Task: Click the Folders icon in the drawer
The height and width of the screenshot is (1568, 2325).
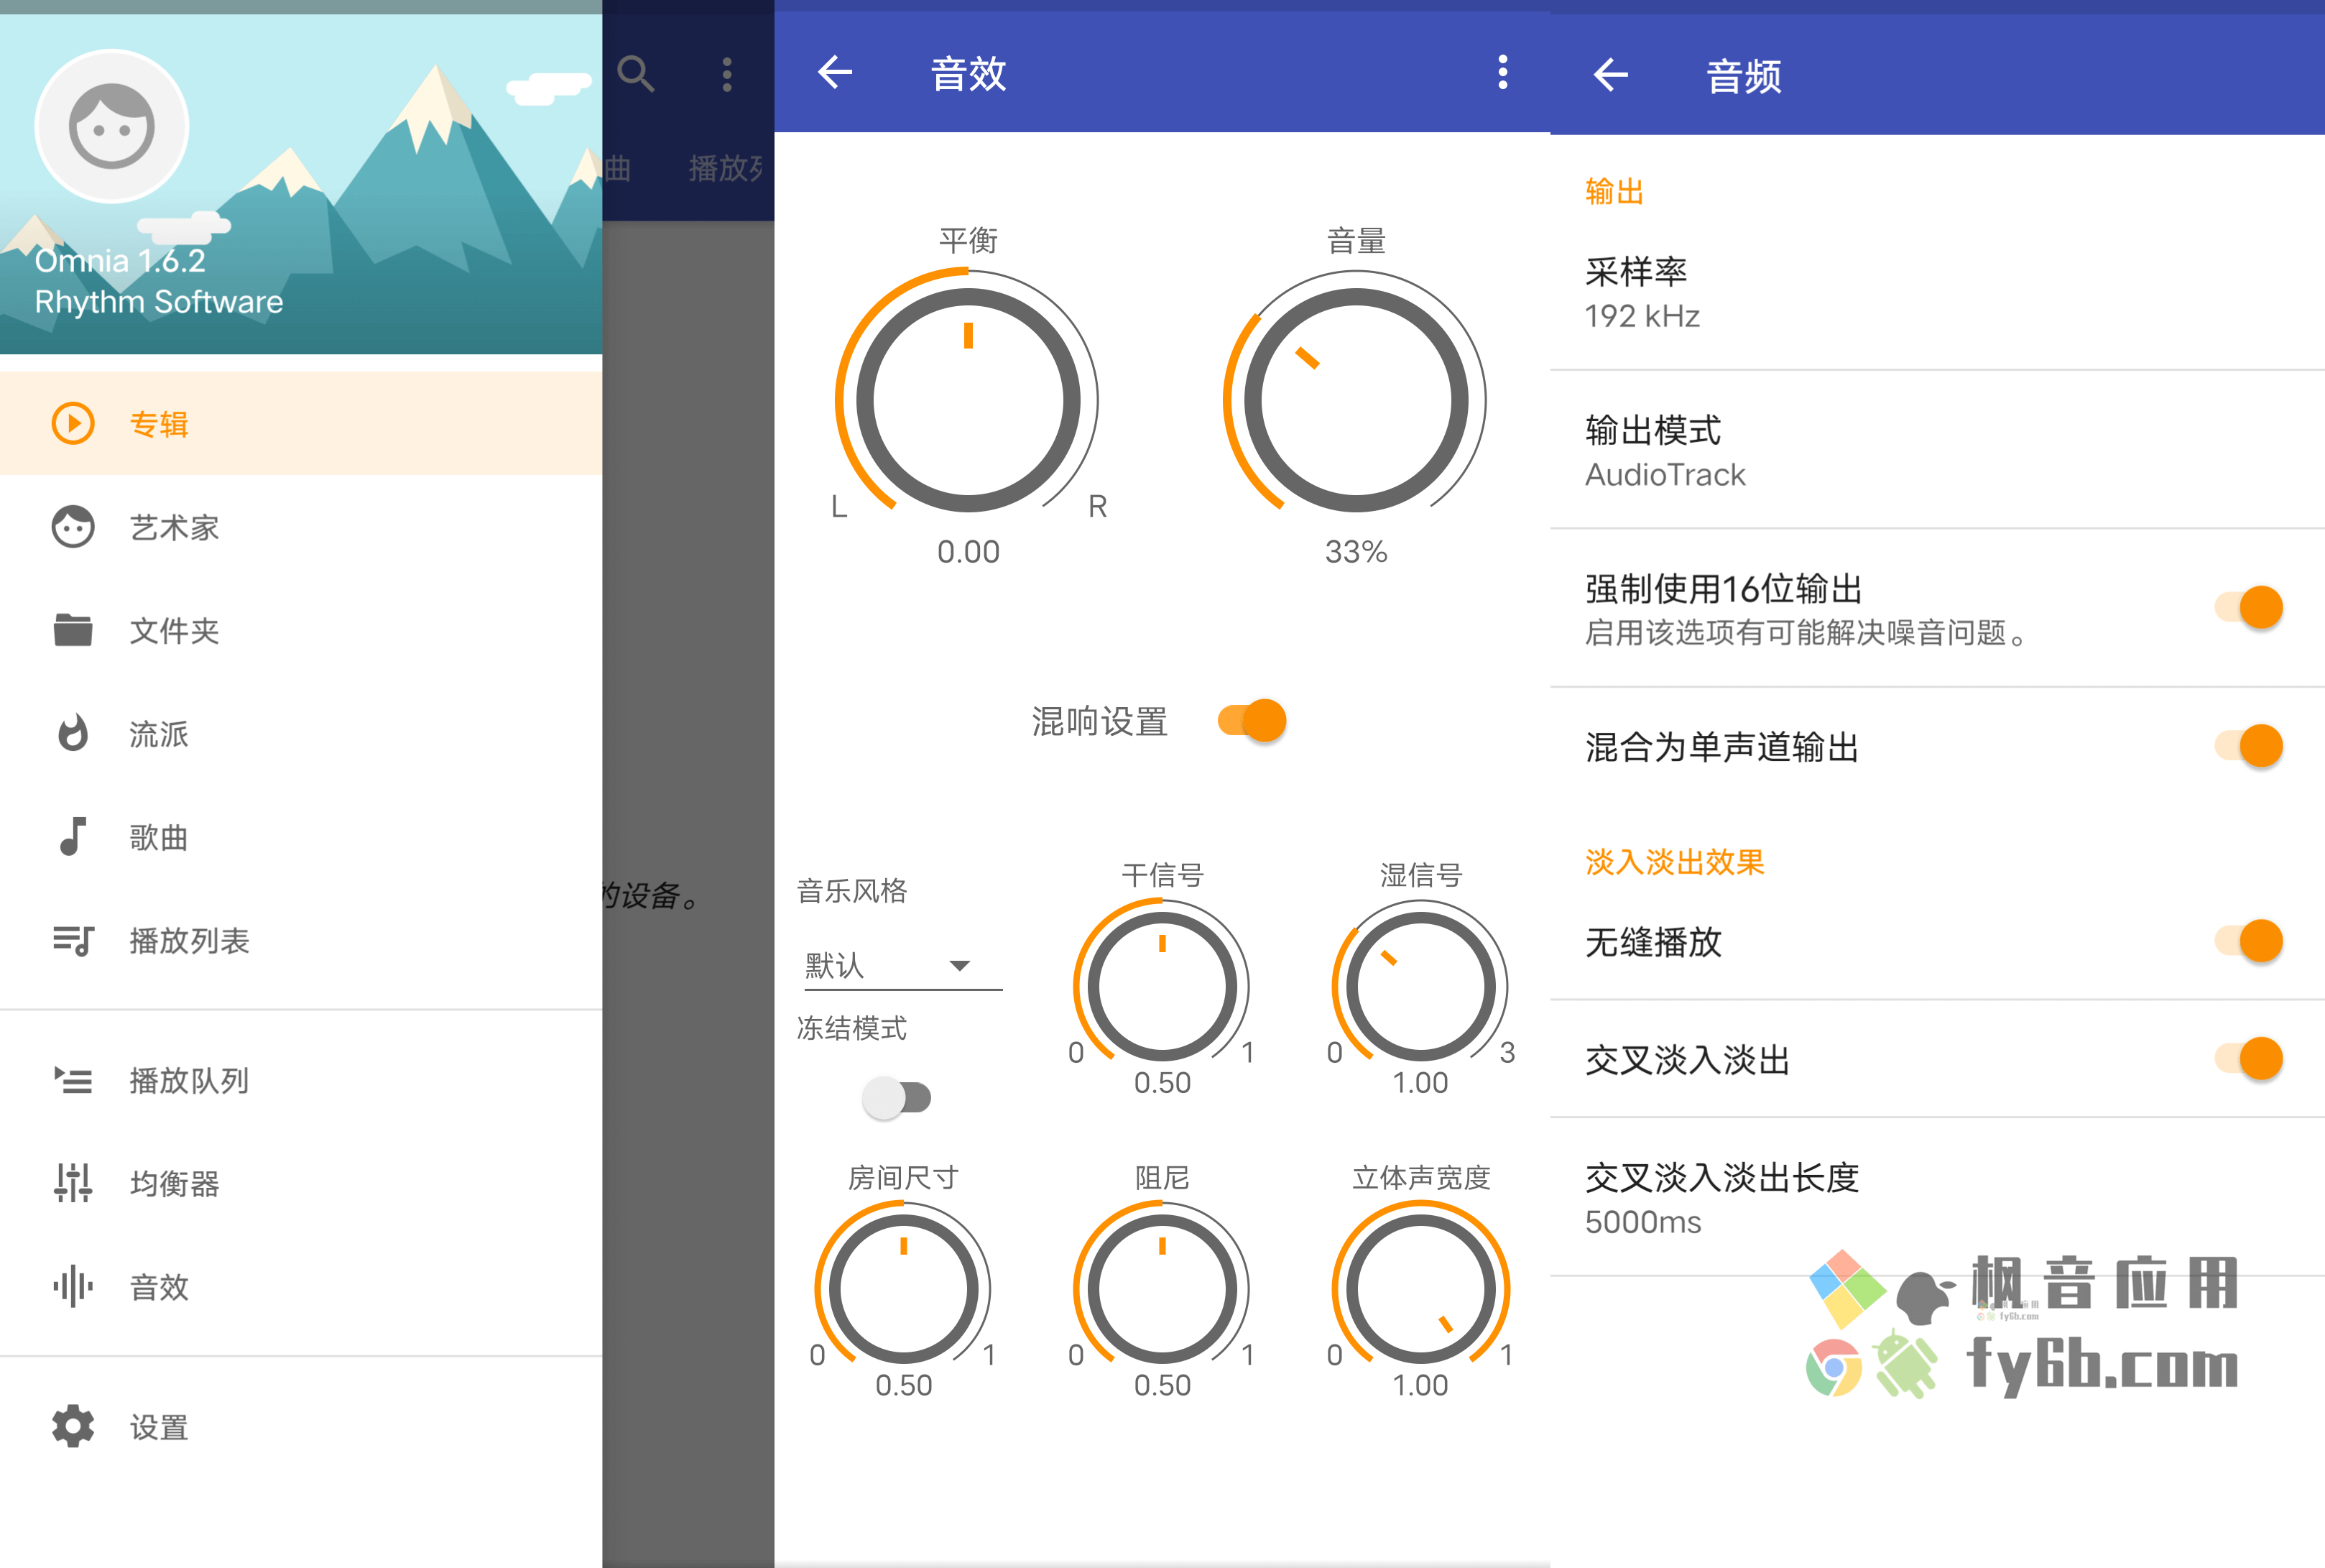Action: pos(73,630)
